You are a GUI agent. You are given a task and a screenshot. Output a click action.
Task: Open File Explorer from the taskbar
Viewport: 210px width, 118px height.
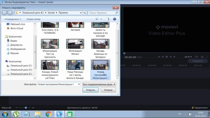[38, 114]
